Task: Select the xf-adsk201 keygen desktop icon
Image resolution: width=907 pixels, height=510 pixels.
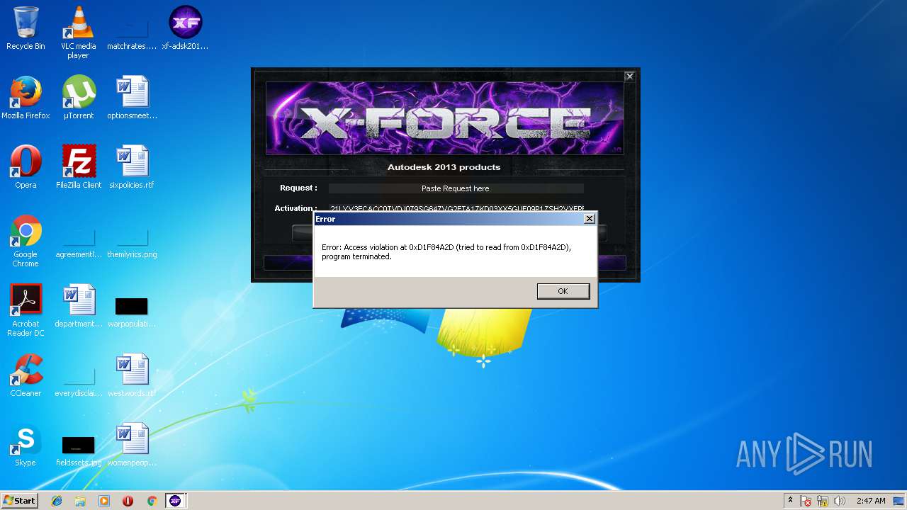Action: [186, 29]
